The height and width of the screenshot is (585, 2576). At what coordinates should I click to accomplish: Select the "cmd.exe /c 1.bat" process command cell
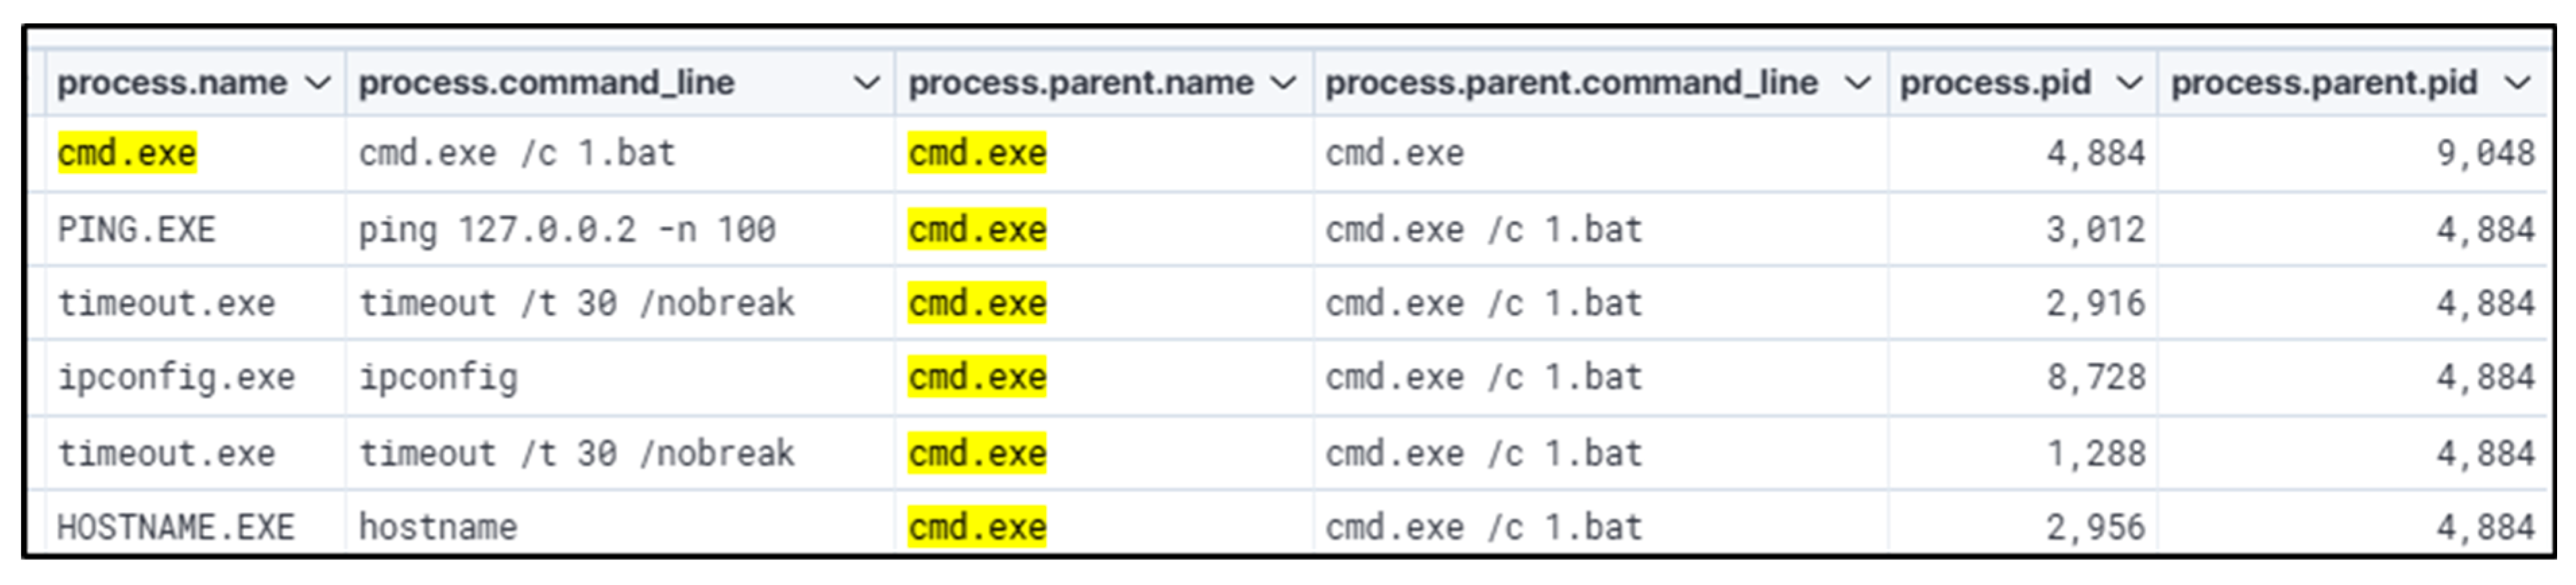click(517, 153)
